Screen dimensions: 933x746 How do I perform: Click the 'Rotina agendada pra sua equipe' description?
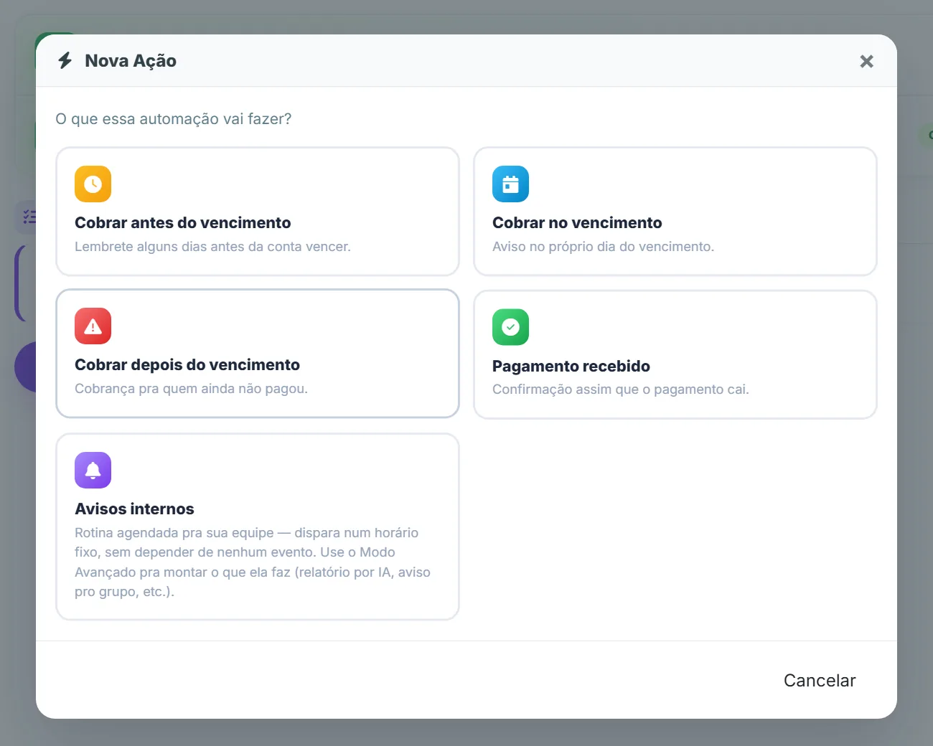[253, 562]
